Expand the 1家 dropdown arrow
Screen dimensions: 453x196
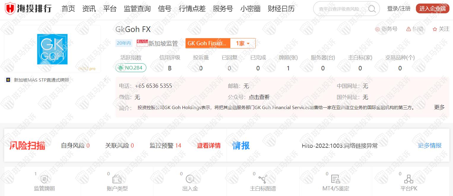[x=248, y=44]
